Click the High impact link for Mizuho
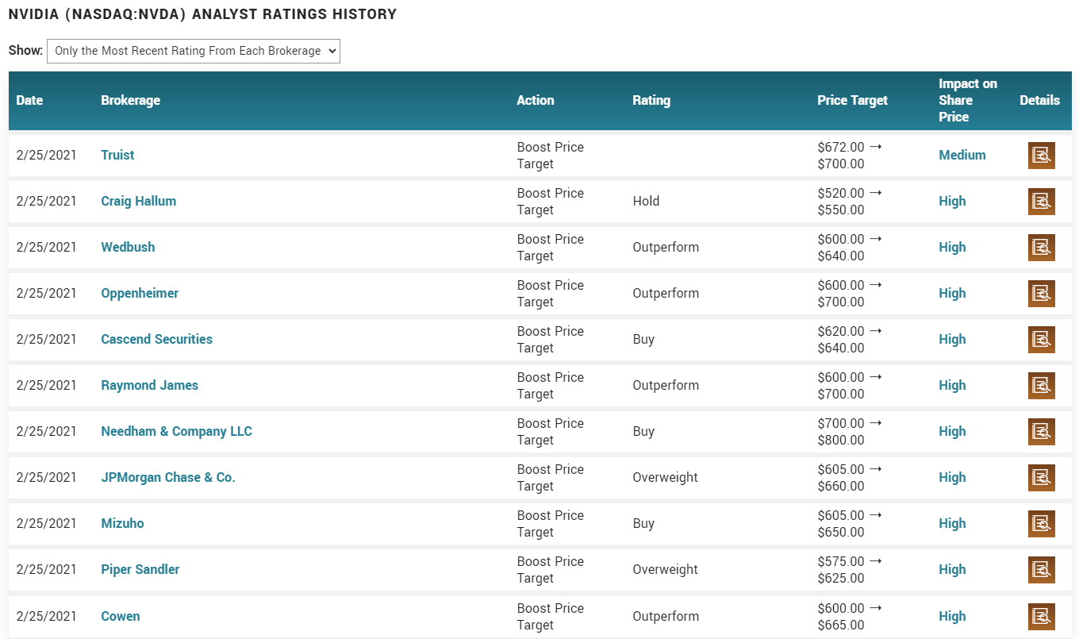The width and height of the screenshot is (1079, 639). [952, 523]
